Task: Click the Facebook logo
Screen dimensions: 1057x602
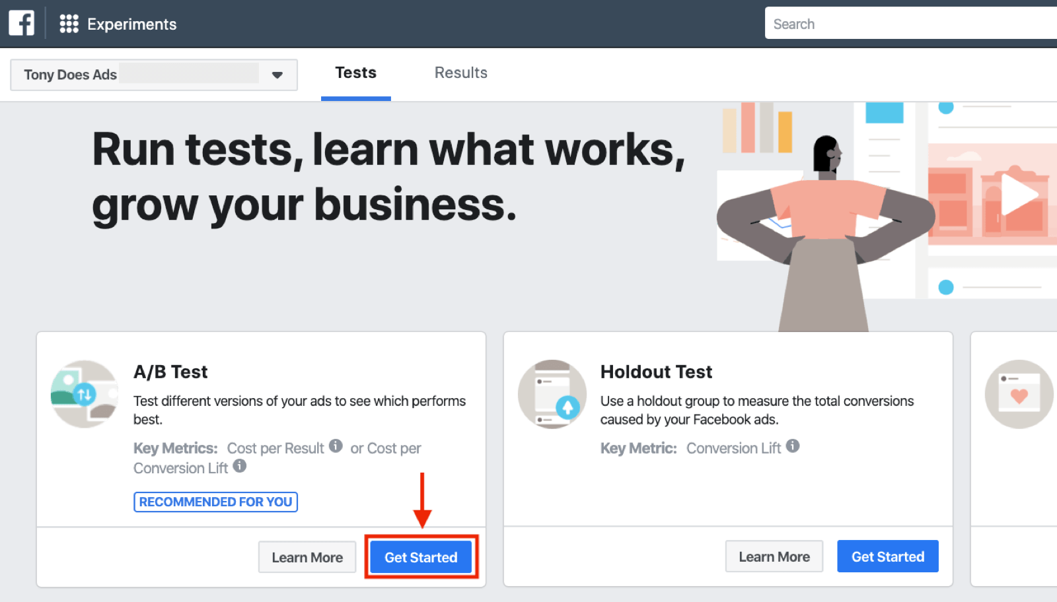Action: (21, 22)
